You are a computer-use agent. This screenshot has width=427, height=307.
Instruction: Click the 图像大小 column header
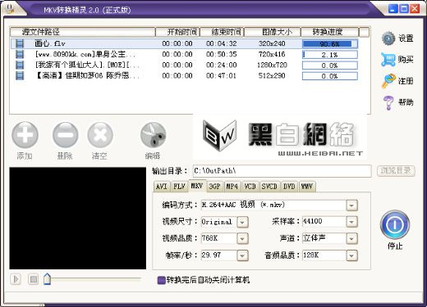273,32
